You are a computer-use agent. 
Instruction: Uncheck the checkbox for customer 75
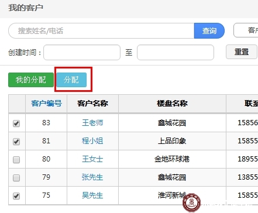16,196
